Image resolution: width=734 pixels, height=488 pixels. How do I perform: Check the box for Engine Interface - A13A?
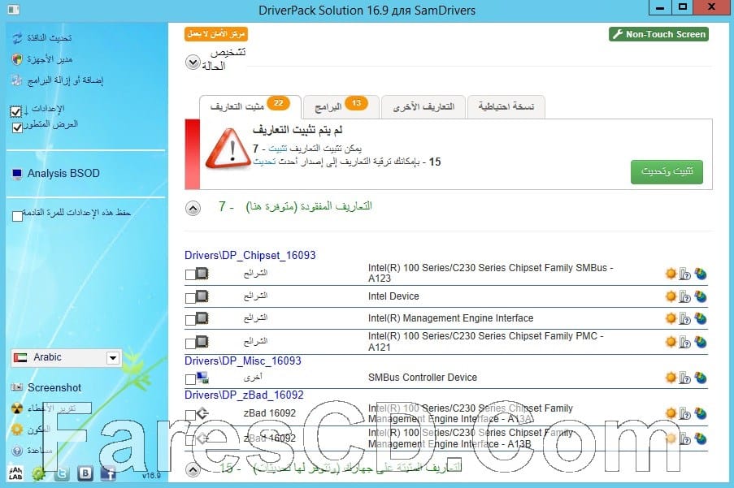(x=190, y=415)
